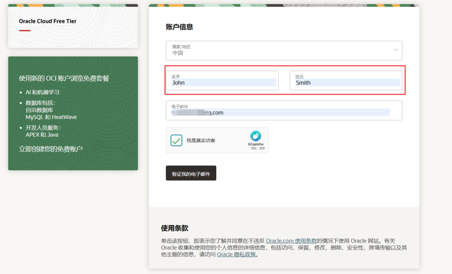Click the 立即创建您的免费账户 text

pos(51,149)
